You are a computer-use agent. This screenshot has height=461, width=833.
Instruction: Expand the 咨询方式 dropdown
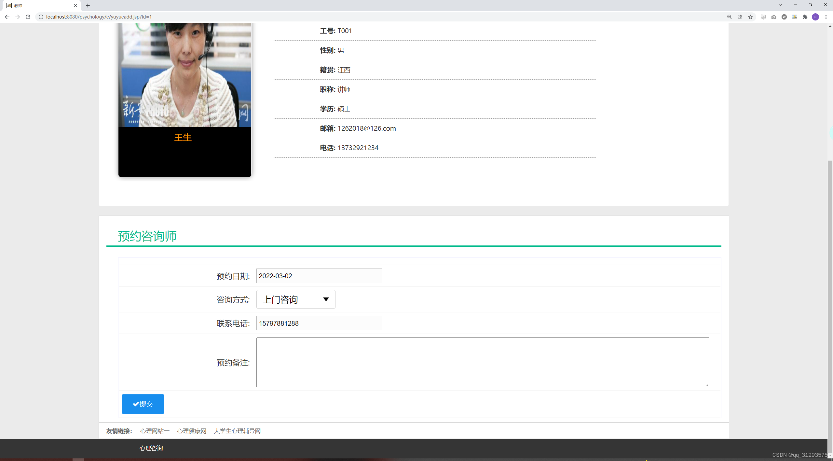click(x=295, y=299)
